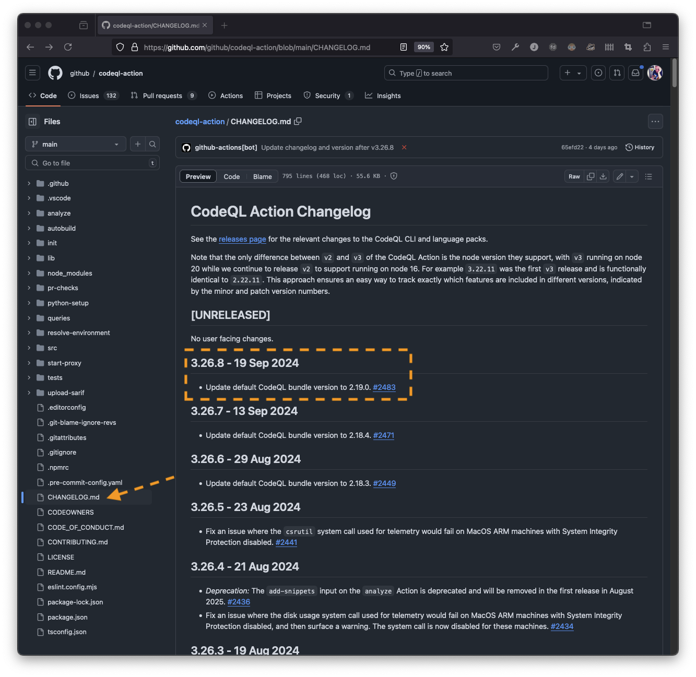Open the Projects tab
The image size is (696, 677).
(273, 96)
